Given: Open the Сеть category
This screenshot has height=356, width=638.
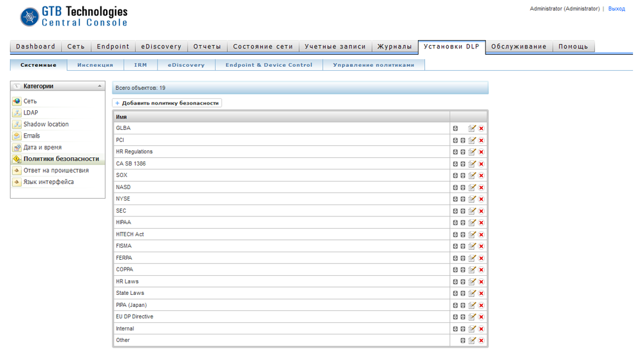Looking at the screenshot, I should tap(30, 101).
